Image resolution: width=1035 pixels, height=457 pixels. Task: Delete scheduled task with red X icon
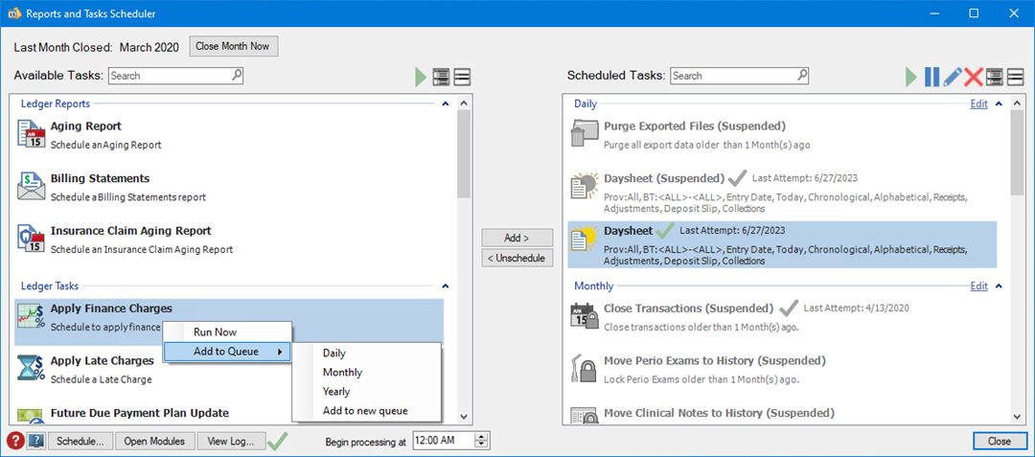point(974,77)
